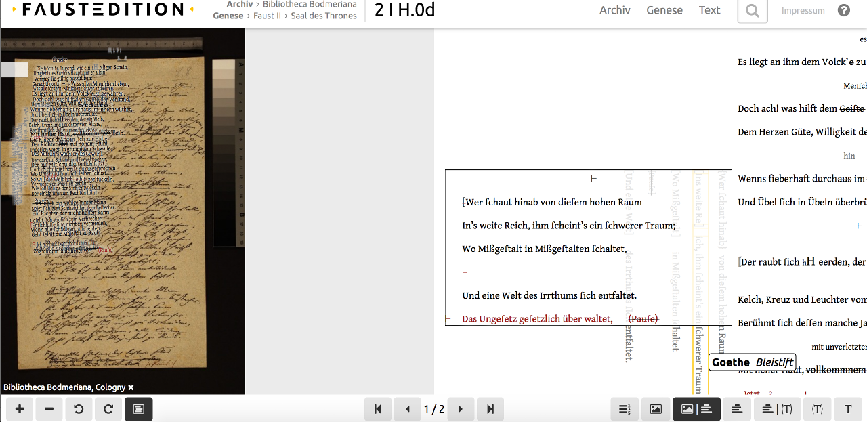This screenshot has width=867, height=422.
Task: Zoom out of the facsimile with the minus button
Action: pos(49,409)
